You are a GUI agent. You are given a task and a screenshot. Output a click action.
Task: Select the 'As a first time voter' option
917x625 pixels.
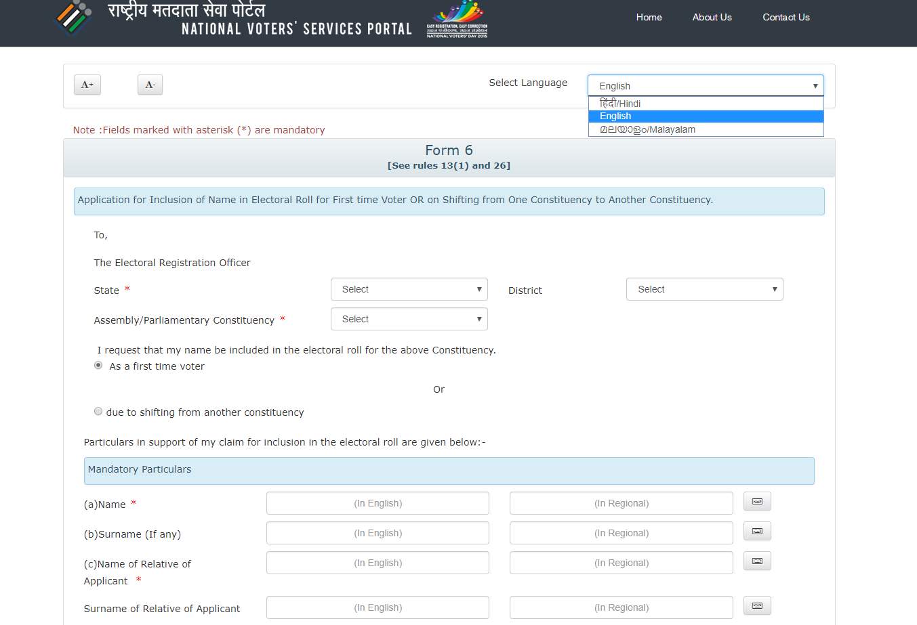[x=98, y=365]
